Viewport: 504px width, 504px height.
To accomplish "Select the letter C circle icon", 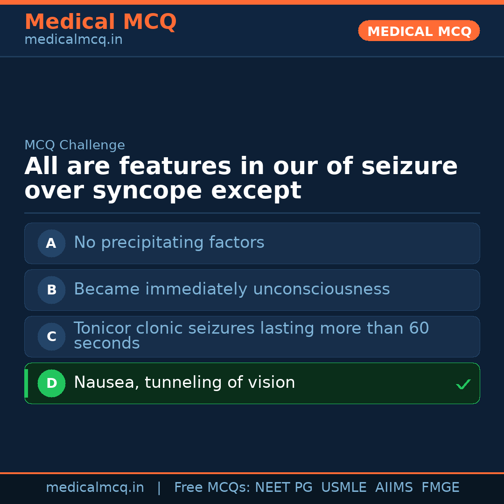I will pos(51,336).
